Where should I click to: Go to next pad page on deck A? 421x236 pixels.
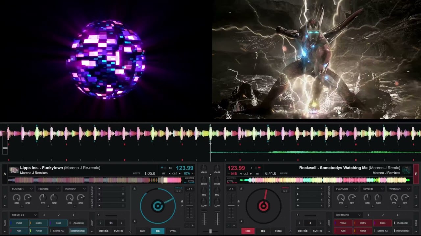coord(73,215)
